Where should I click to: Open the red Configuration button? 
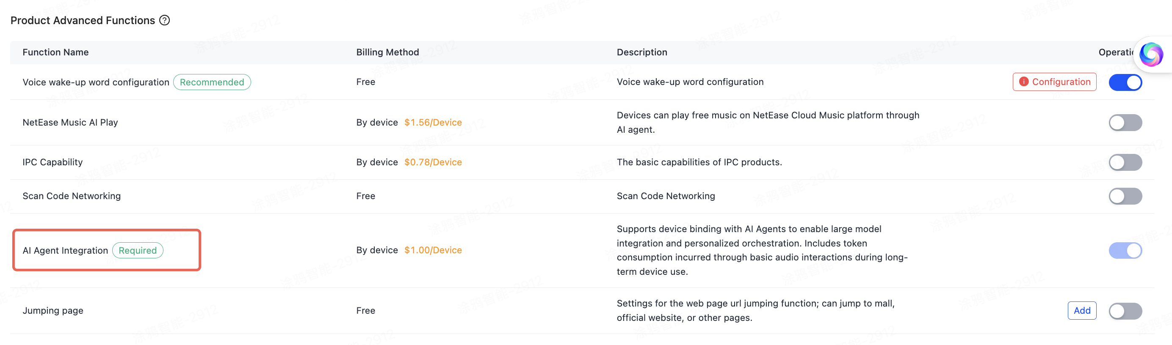pyautogui.click(x=1054, y=82)
